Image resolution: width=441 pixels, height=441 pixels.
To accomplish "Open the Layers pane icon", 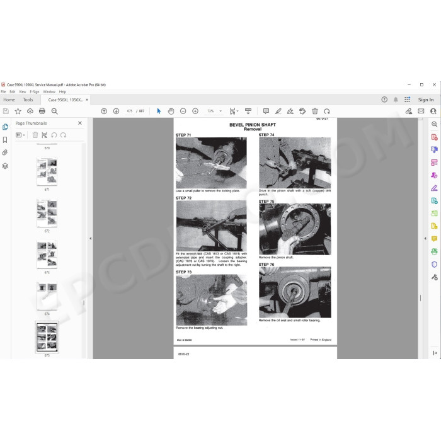I will click(5, 166).
